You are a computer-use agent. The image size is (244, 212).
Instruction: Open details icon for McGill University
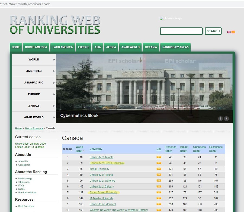click(x=159, y=169)
